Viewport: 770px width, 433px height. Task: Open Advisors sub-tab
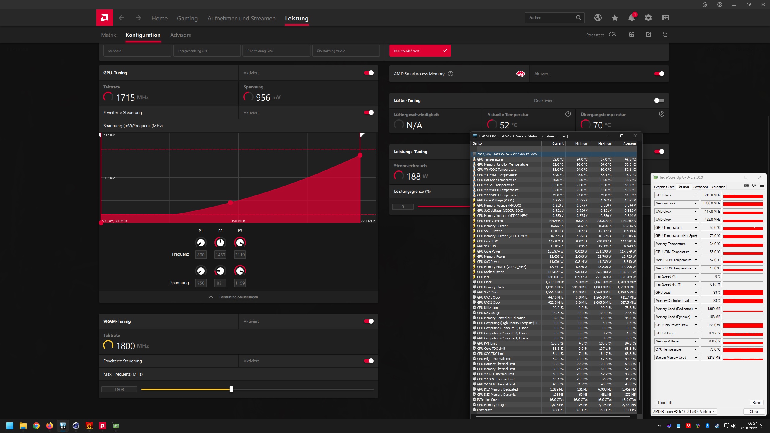[x=180, y=35]
